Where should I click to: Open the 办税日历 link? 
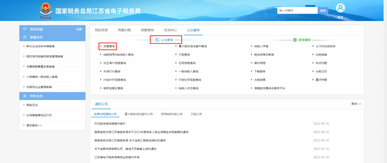point(321,72)
